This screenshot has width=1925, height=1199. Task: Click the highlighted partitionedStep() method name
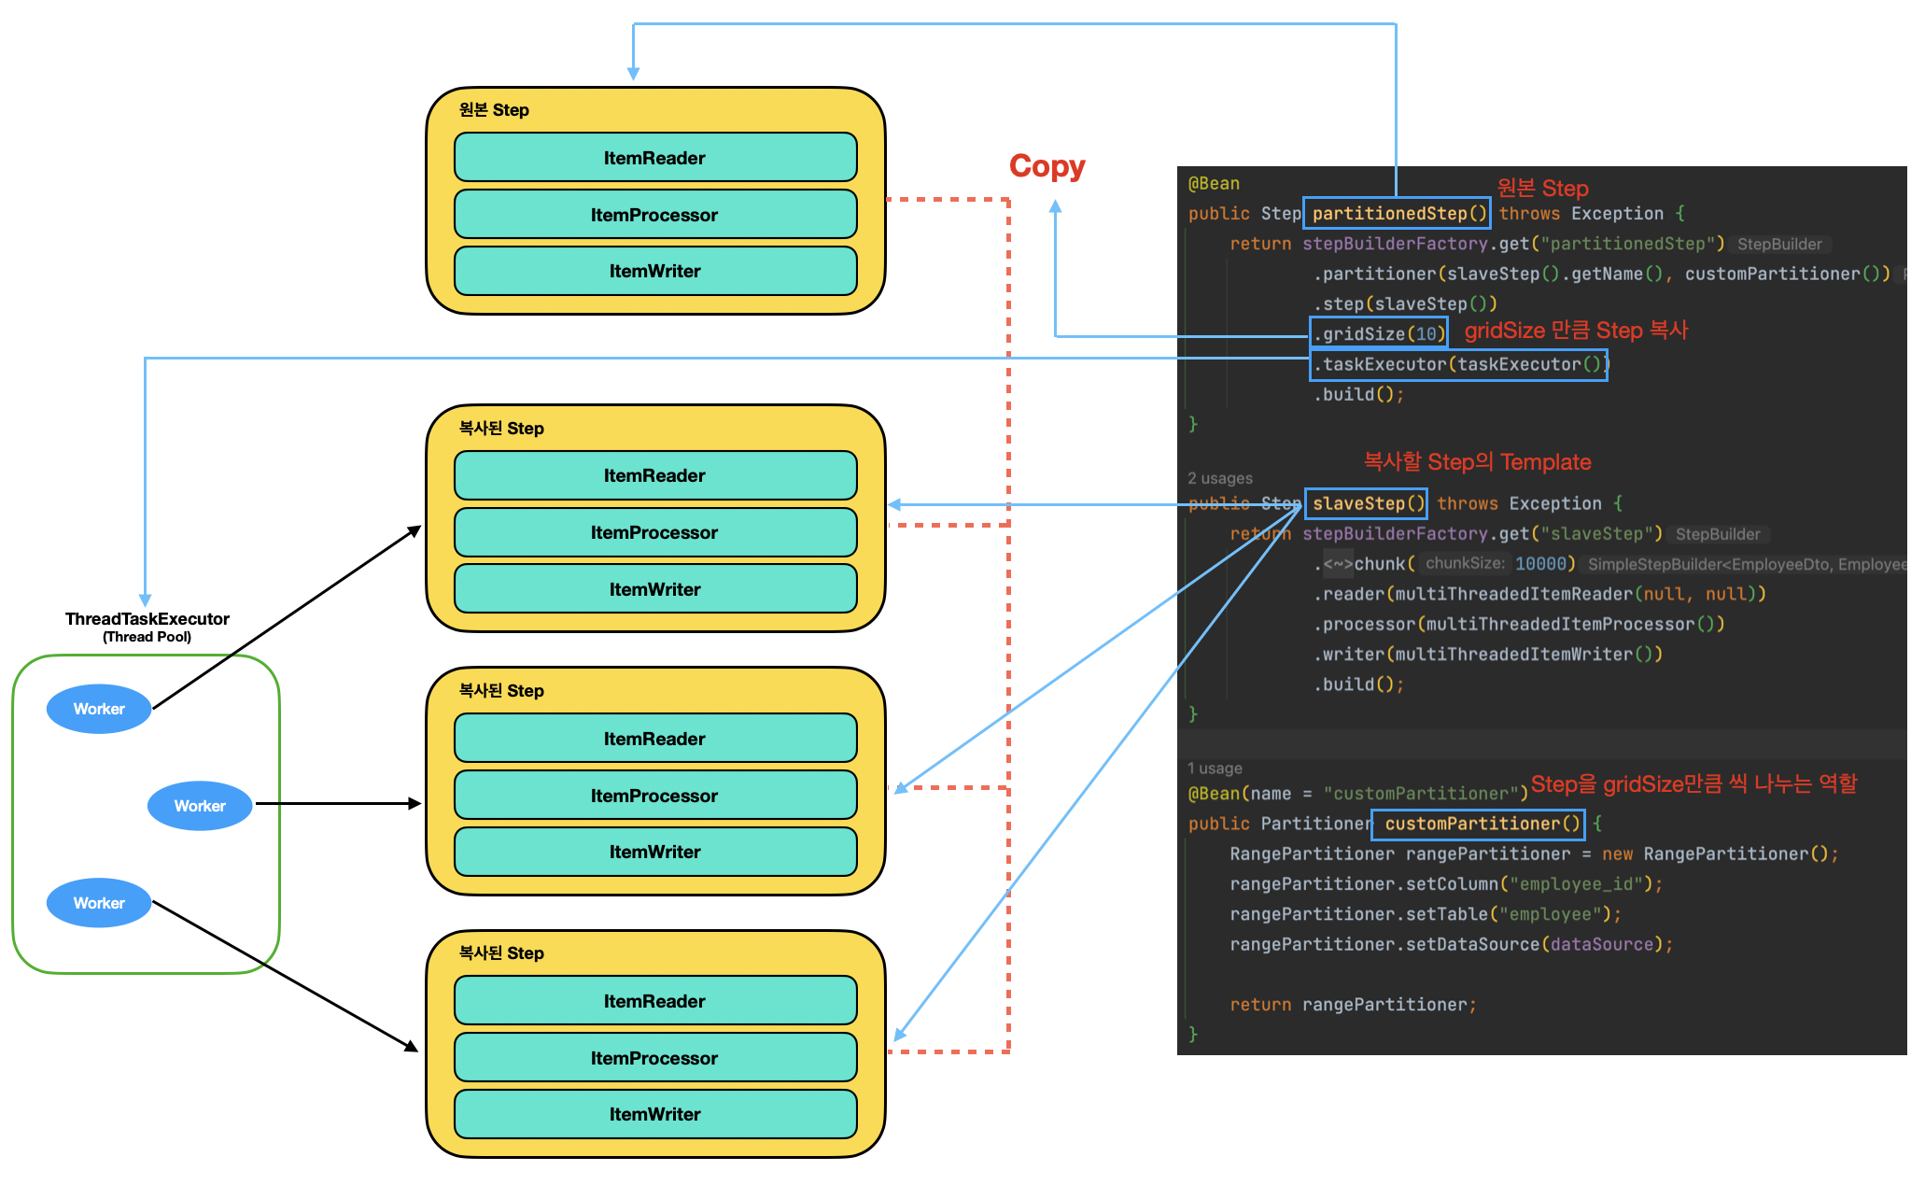(x=1398, y=214)
